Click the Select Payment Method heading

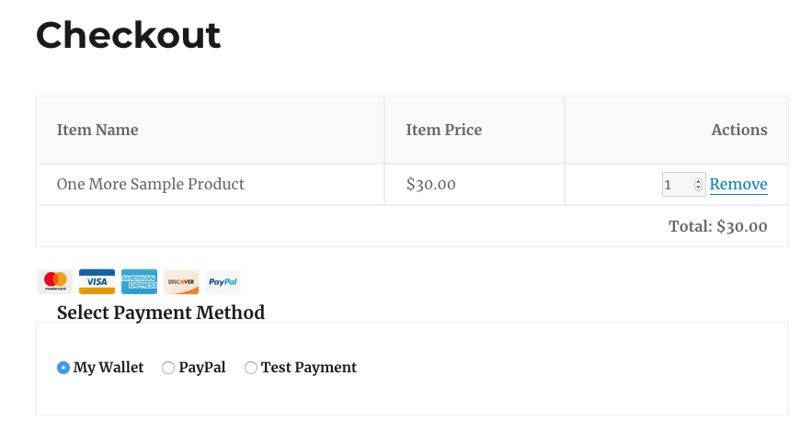pos(161,313)
